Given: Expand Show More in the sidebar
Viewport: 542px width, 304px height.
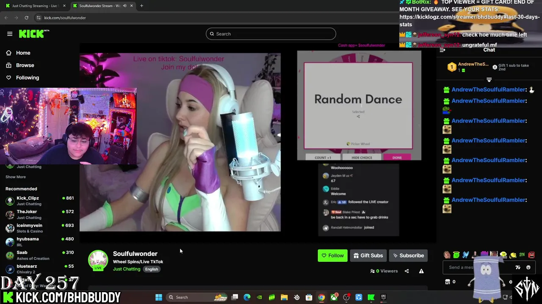Looking at the screenshot, I should pos(16,177).
